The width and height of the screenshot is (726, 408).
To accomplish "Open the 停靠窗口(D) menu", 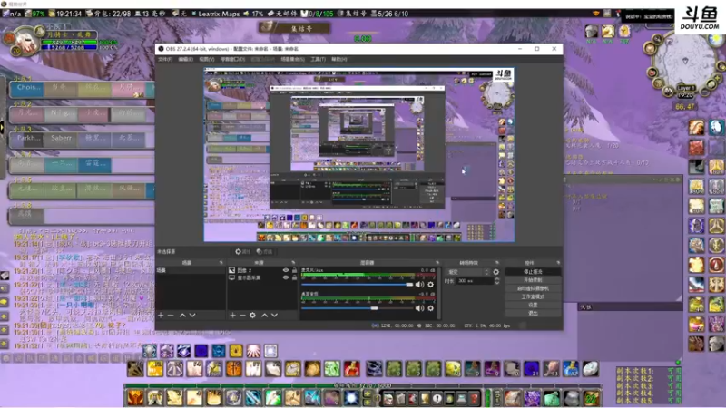I will 232,59.
